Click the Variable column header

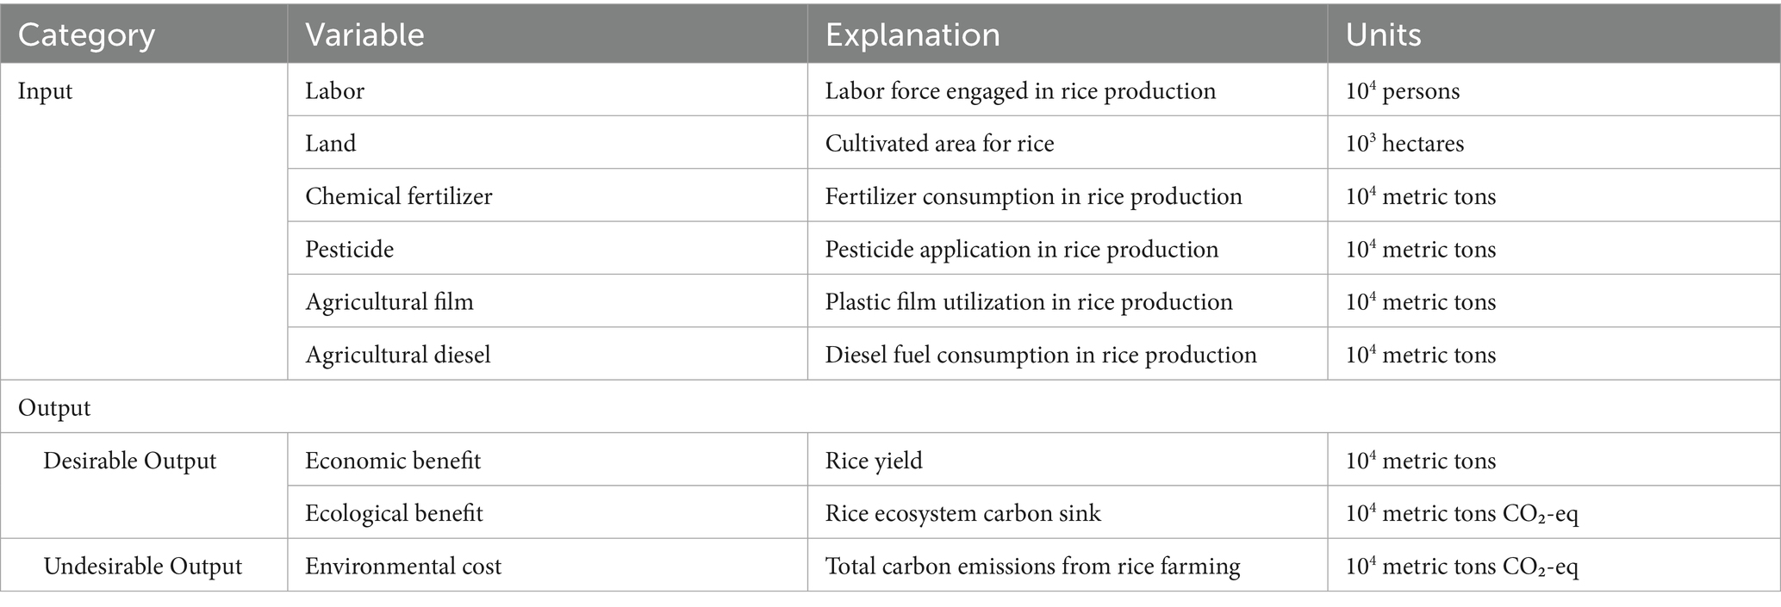pos(364,35)
